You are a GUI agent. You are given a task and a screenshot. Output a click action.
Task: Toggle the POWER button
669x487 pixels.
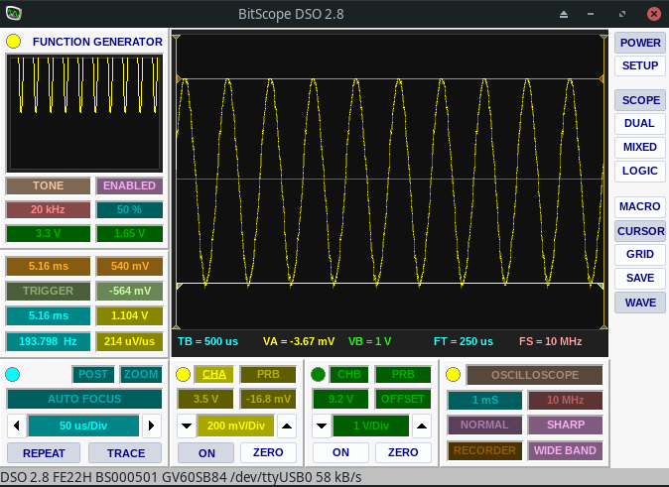tap(640, 43)
